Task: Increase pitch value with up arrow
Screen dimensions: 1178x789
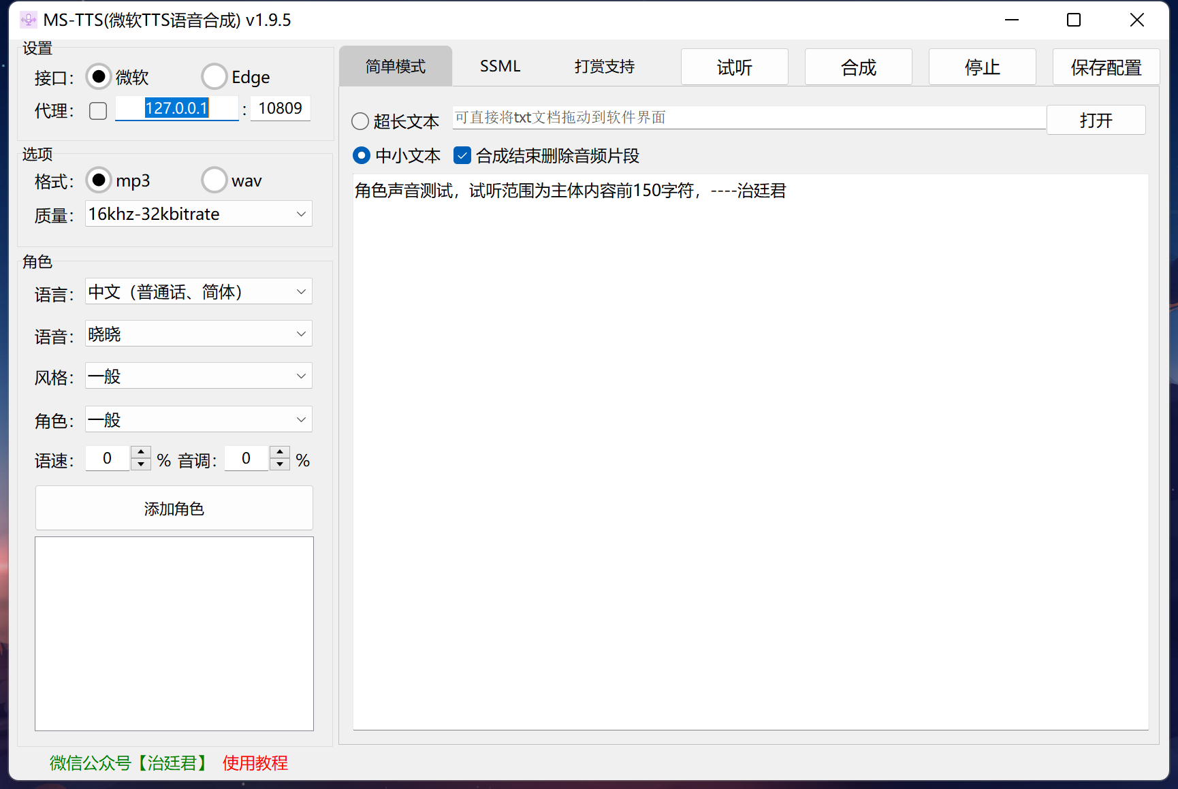Action: click(280, 452)
